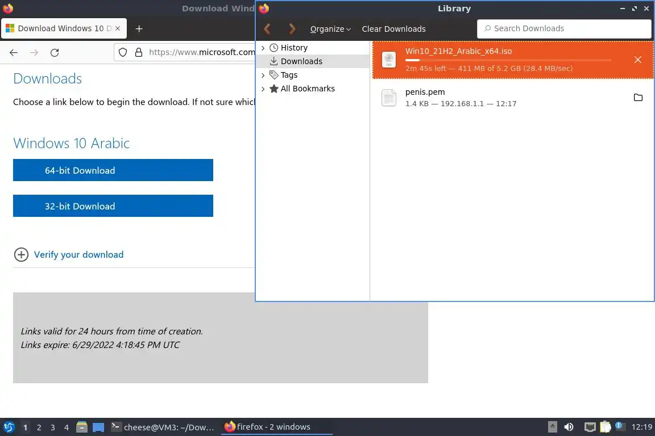Switch to workspace 2

coord(39,427)
